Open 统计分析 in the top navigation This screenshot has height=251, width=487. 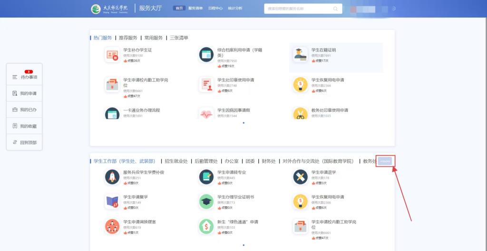tap(235, 9)
